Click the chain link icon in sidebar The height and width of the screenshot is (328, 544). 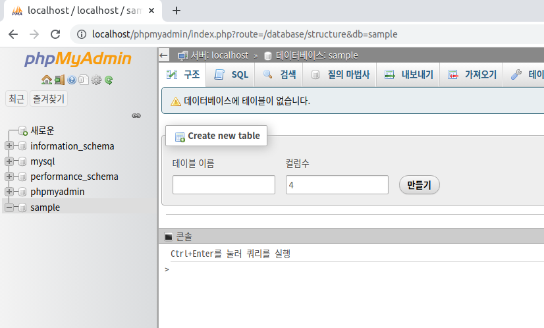pyautogui.click(x=136, y=115)
